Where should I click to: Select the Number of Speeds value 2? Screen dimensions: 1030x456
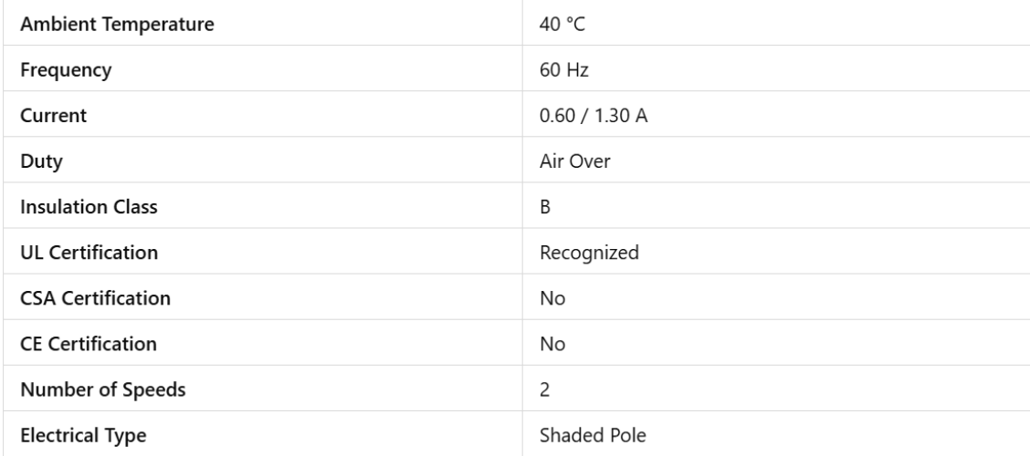546,389
